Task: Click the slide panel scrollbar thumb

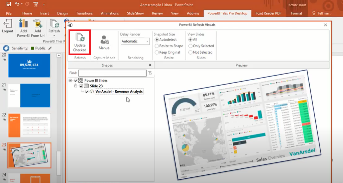Action: (x=59, y=163)
